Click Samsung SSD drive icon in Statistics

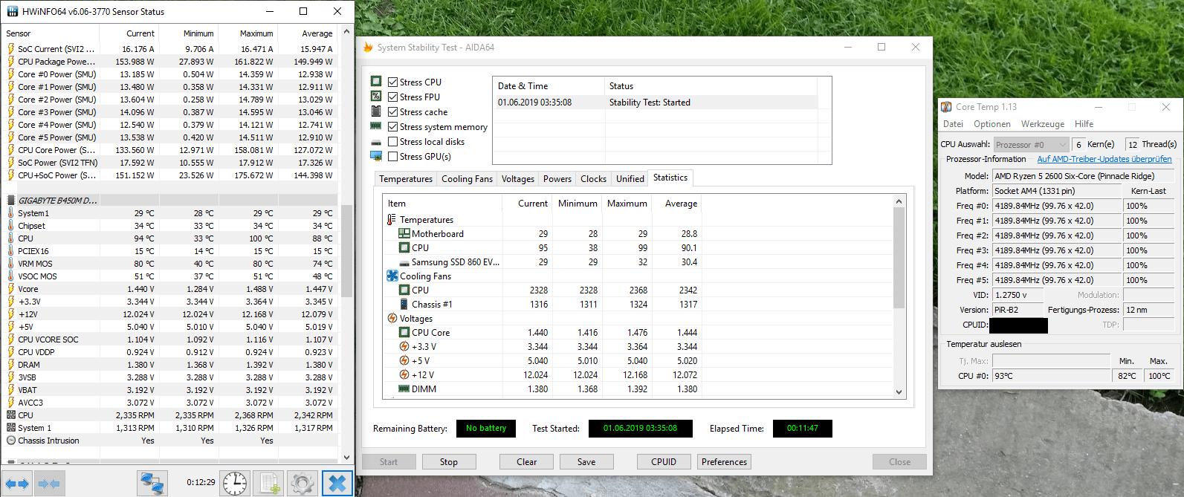tap(404, 262)
